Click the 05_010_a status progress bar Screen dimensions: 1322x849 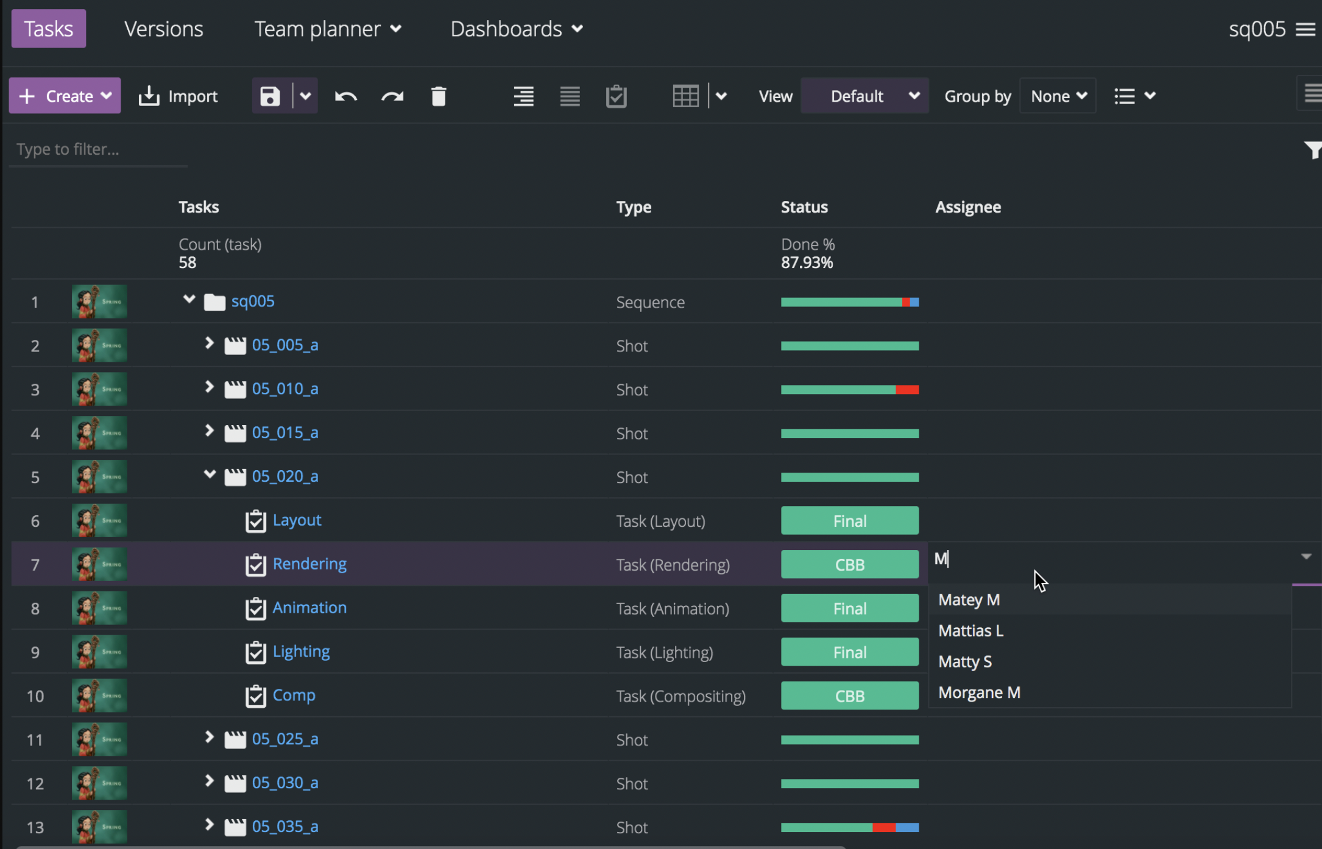tap(850, 389)
